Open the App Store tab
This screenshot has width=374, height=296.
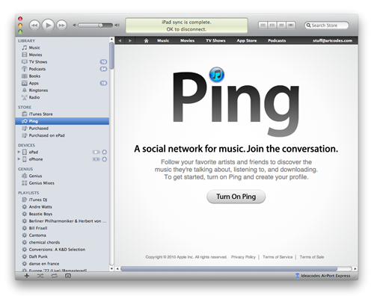(247, 40)
